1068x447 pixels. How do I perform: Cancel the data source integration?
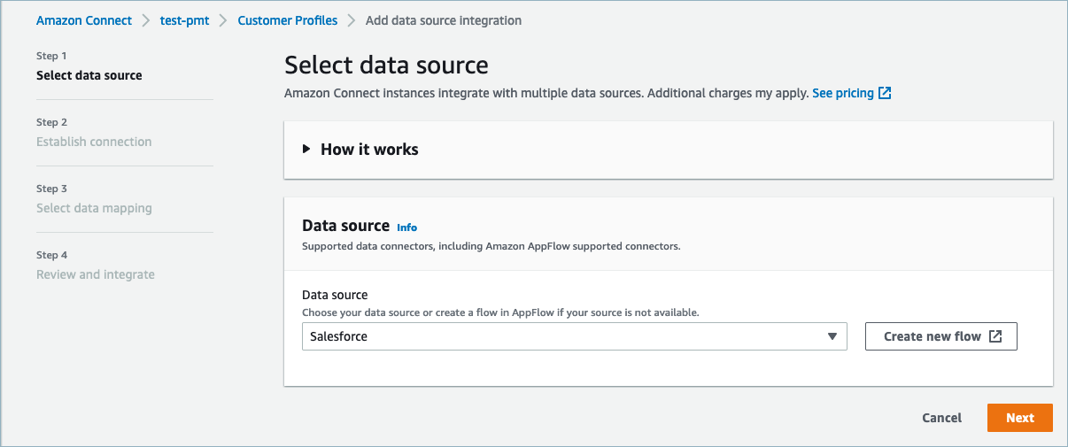[x=941, y=418]
